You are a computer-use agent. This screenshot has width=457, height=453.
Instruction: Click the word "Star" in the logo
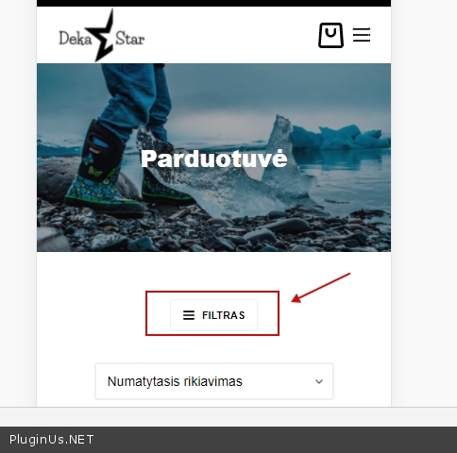tap(129, 39)
